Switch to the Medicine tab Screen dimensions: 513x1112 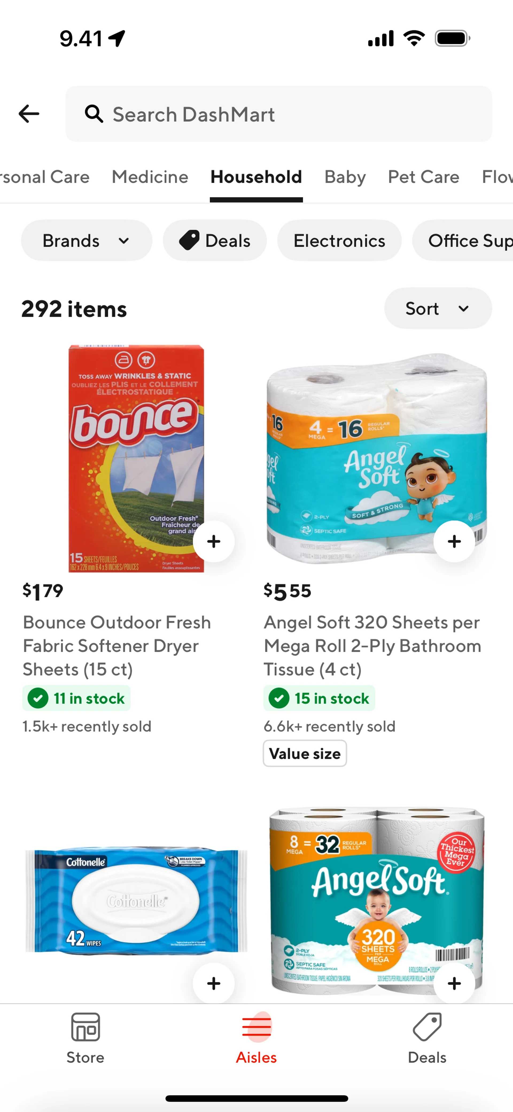click(150, 177)
